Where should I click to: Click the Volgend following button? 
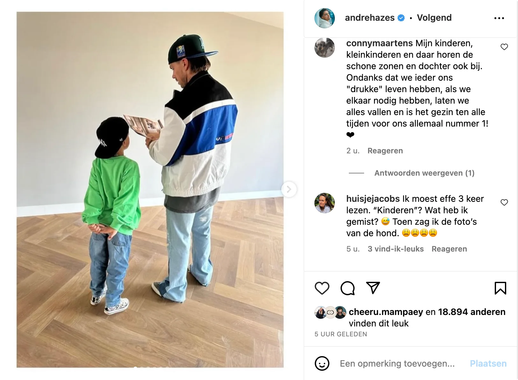(x=434, y=18)
